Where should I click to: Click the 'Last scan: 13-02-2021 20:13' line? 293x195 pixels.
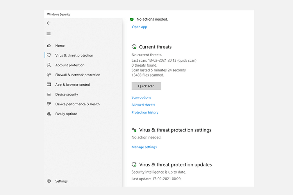click(x=164, y=60)
